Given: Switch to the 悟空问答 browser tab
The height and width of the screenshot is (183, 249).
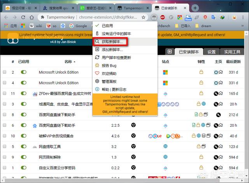Looking at the screenshot, I should [x=21, y=8].
